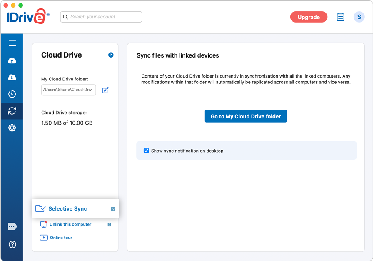Open the Online tour link
374x261 pixels.
click(x=61, y=238)
